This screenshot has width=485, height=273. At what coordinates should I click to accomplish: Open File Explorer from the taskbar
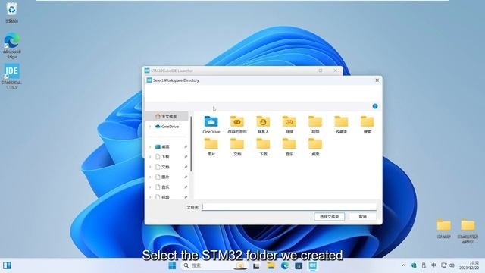point(271,265)
